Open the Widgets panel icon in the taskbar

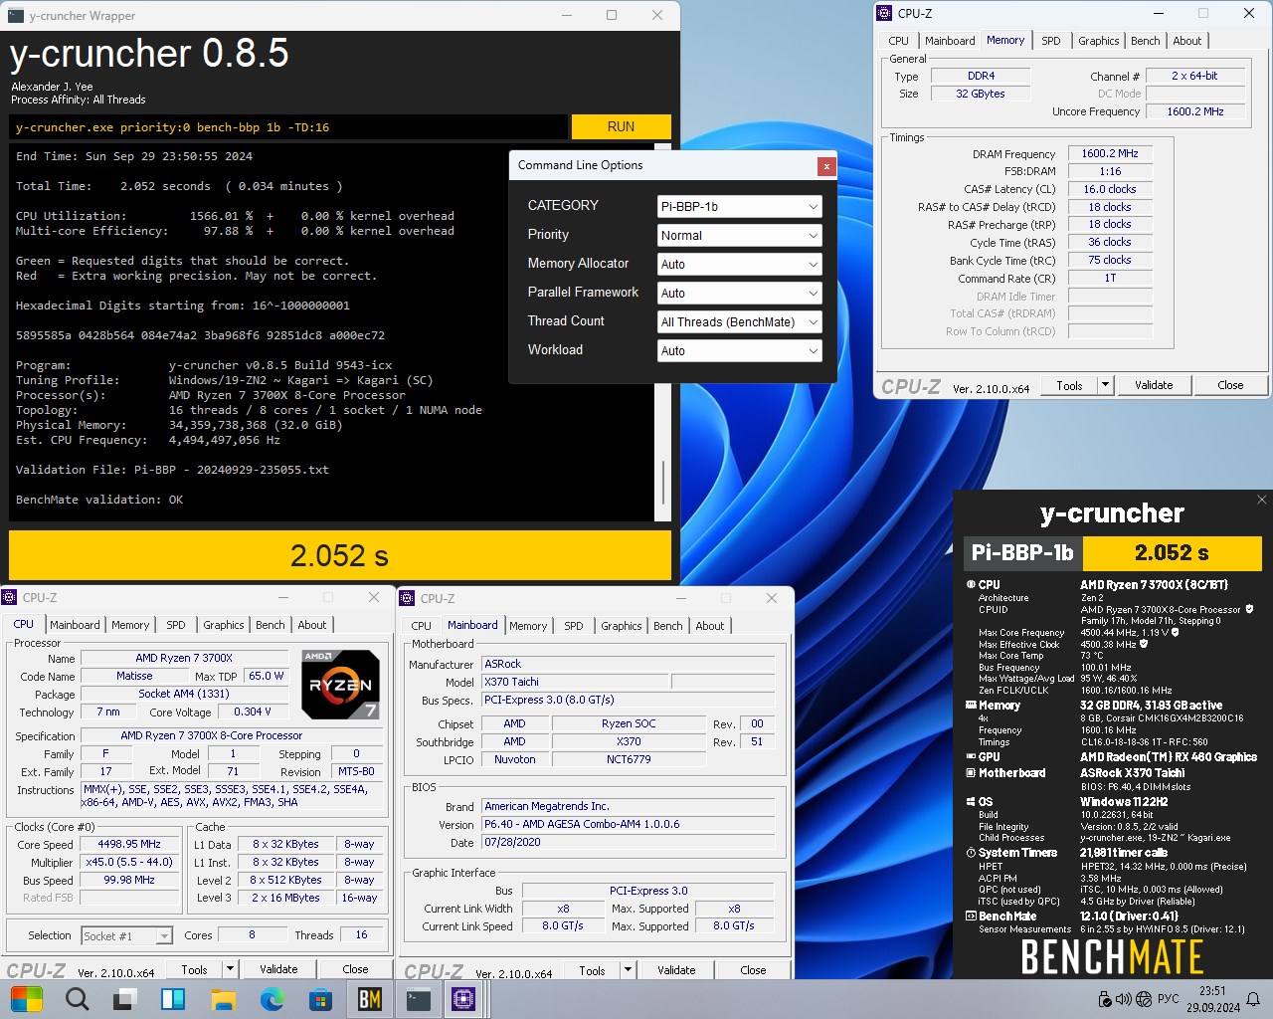point(173,999)
